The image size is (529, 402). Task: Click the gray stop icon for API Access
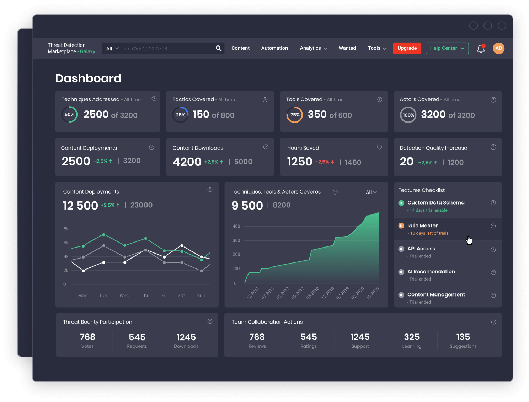tap(401, 249)
